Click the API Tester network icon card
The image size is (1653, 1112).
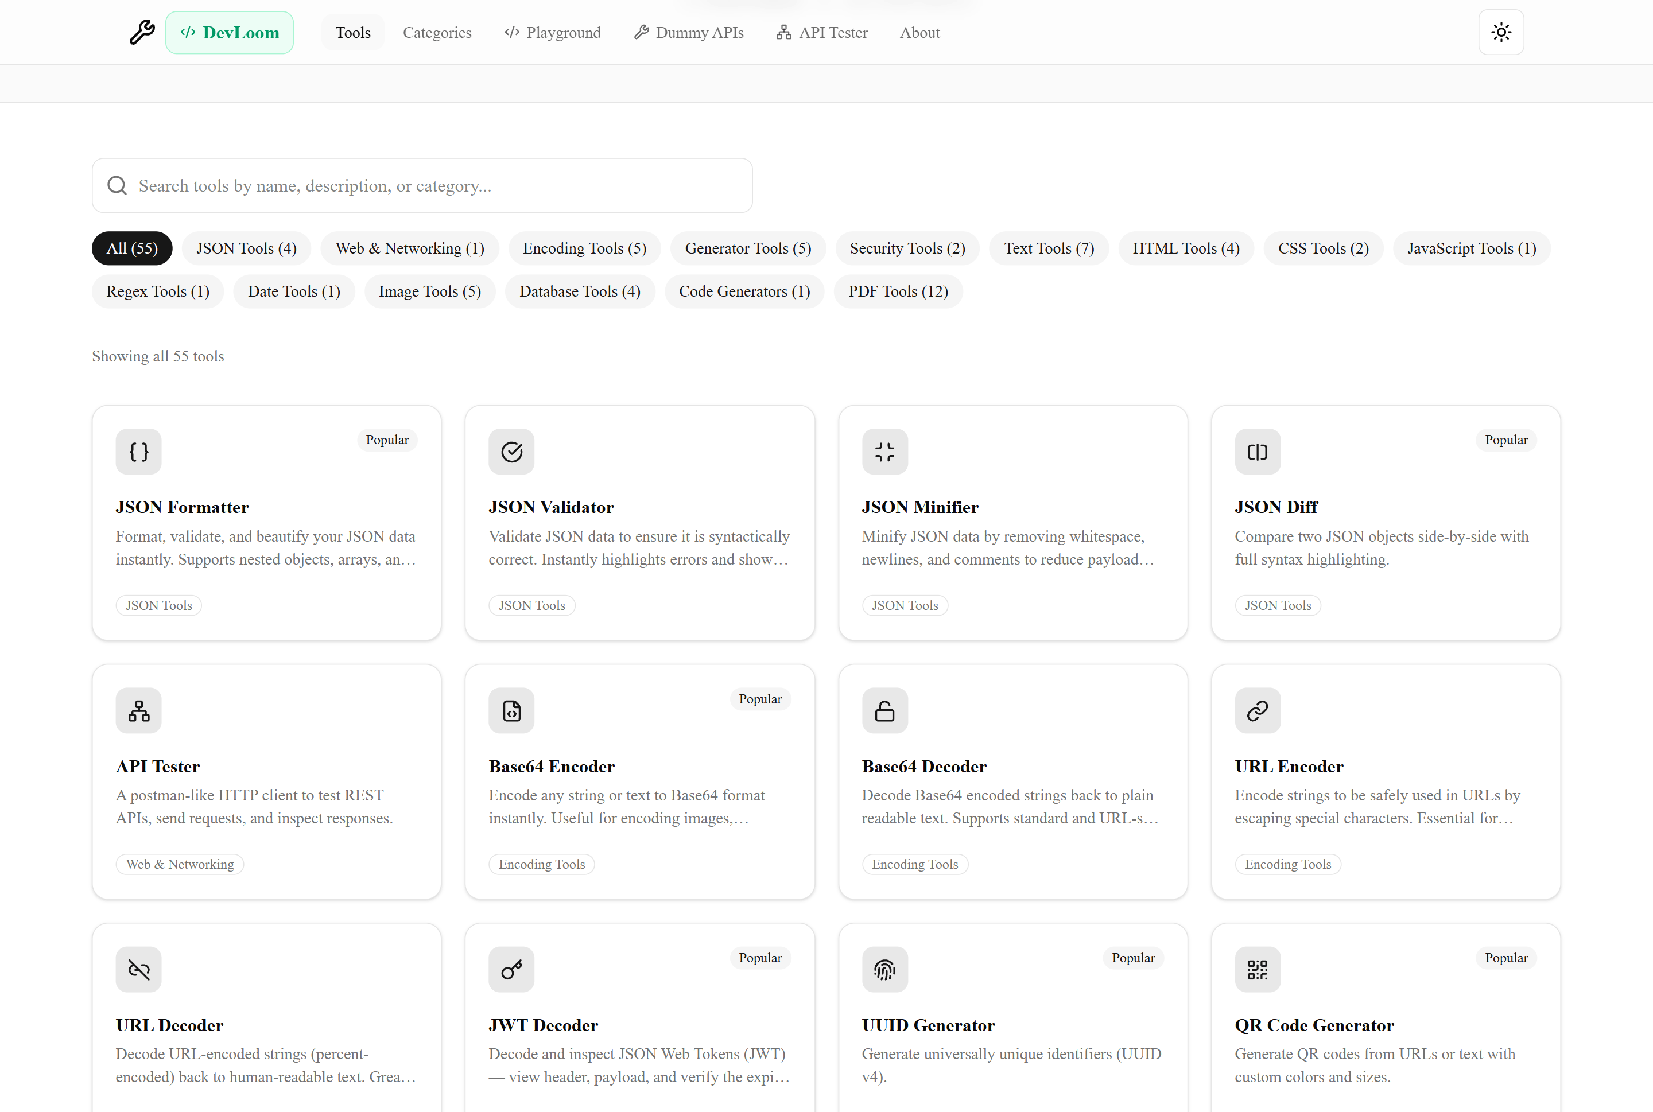point(138,710)
